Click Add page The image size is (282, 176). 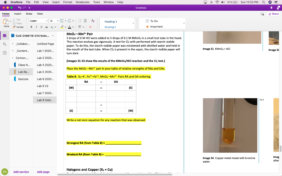(43, 172)
